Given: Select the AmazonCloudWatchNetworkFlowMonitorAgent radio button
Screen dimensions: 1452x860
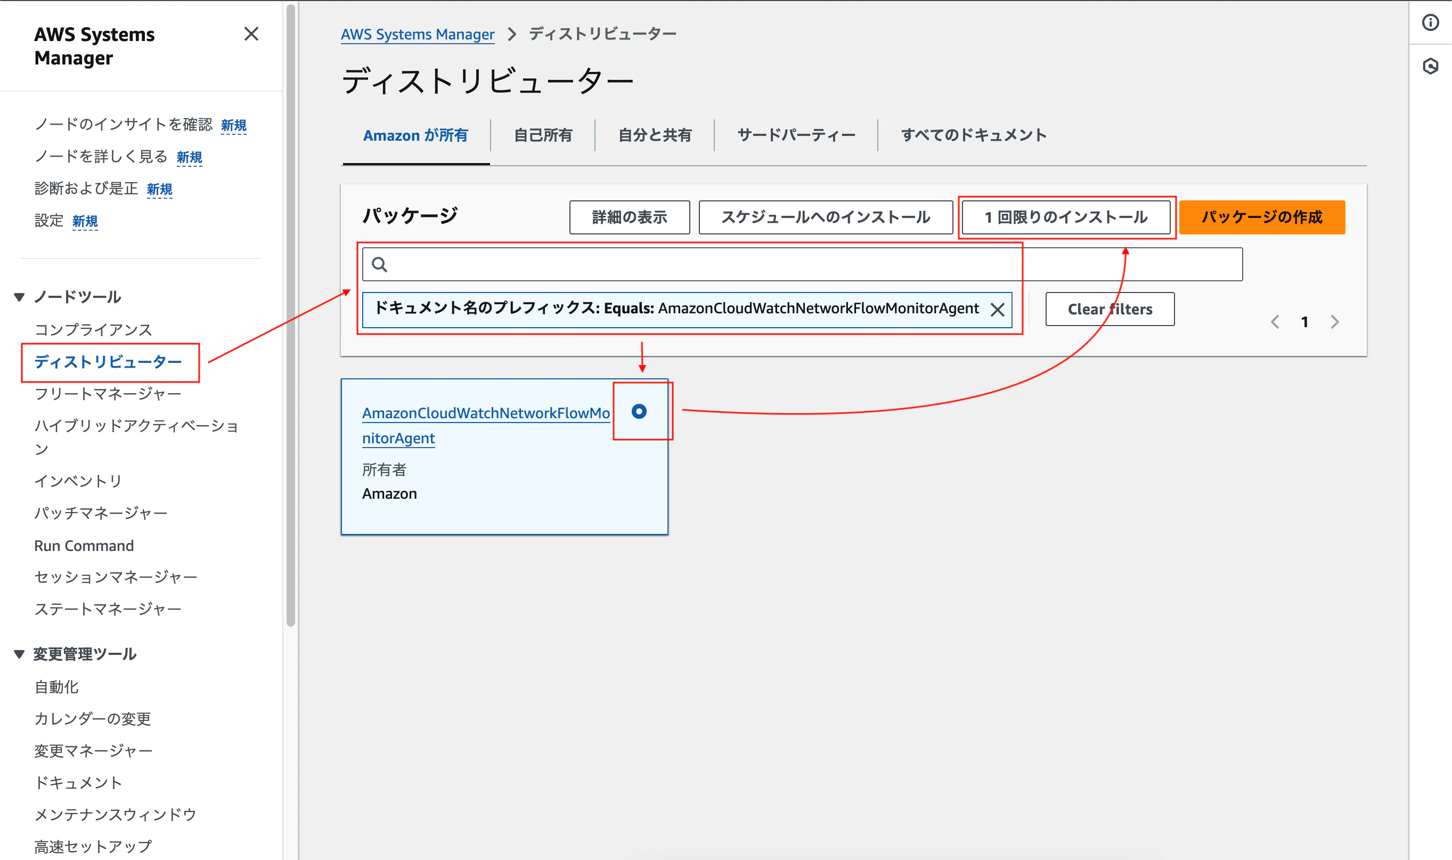Looking at the screenshot, I should point(639,411).
